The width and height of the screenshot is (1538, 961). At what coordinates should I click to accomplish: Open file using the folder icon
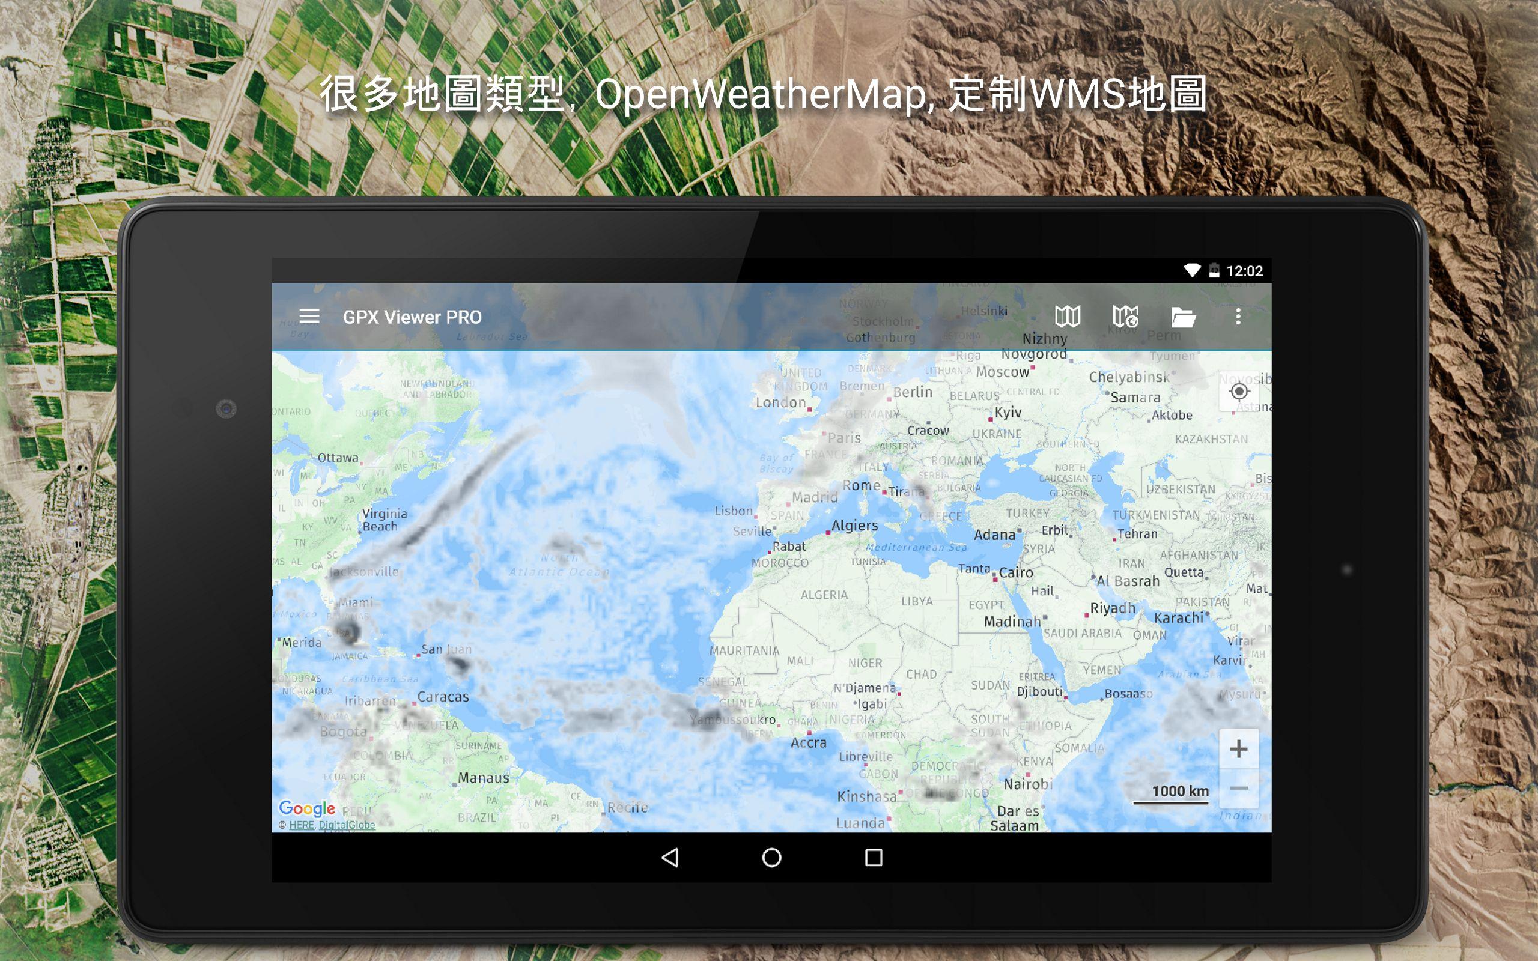1183,317
